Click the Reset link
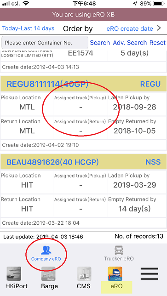Screen dimensions: 167x296 tap(157, 43)
